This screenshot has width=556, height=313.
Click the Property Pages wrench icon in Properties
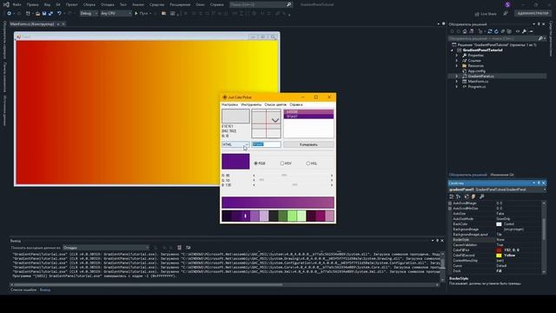tap(481, 196)
